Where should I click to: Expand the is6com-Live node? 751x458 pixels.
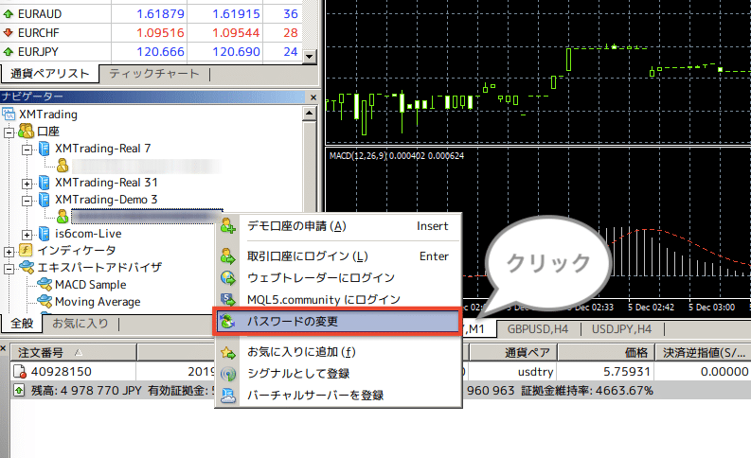click(27, 235)
